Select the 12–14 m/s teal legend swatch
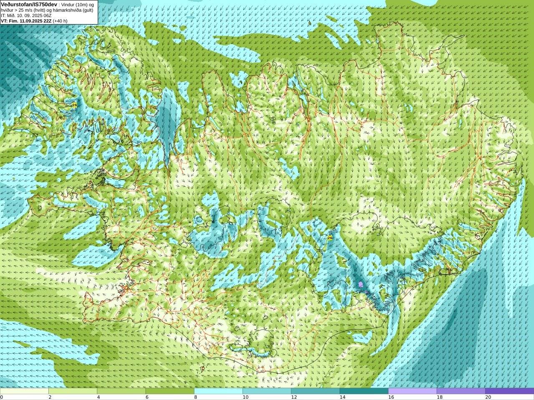 pyautogui.click(x=315, y=391)
